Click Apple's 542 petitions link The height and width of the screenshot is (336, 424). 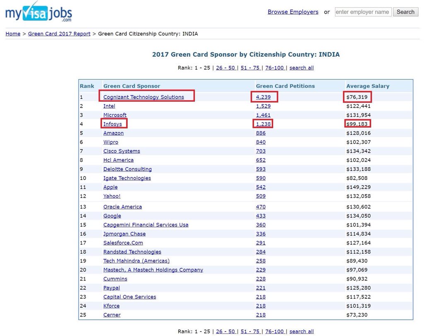261,187
